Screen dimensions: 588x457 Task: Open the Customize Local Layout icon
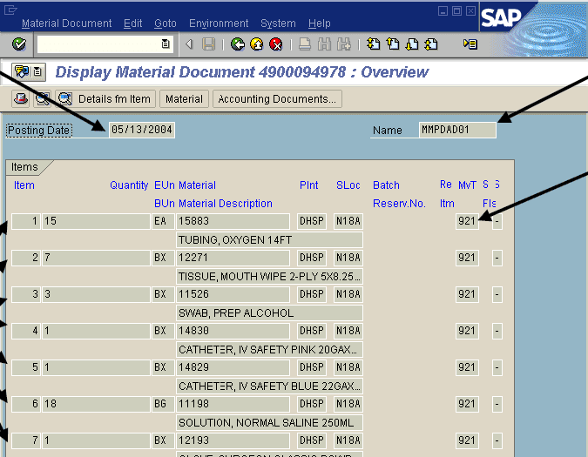click(470, 44)
